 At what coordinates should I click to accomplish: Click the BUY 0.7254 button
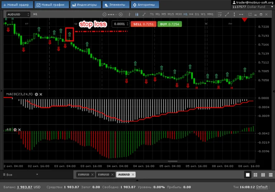(169, 24)
